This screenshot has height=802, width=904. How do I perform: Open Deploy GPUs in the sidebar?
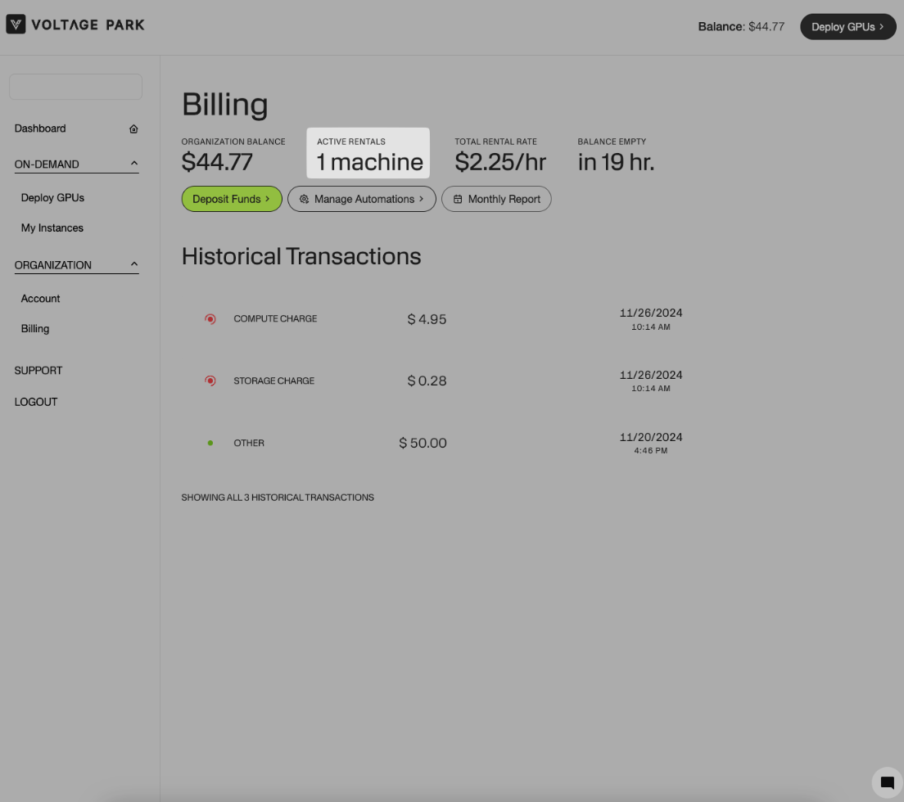click(x=52, y=198)
